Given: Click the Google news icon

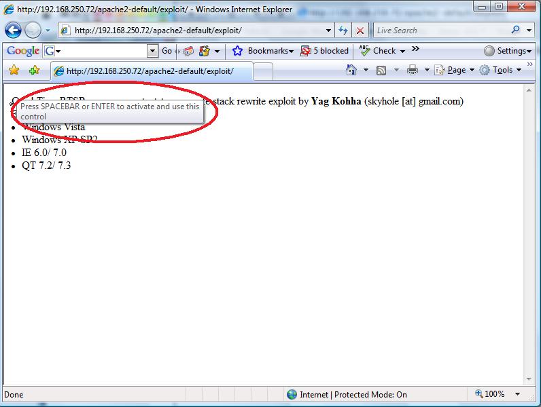Looking at the screenshot, I should (x=188, y=52).
